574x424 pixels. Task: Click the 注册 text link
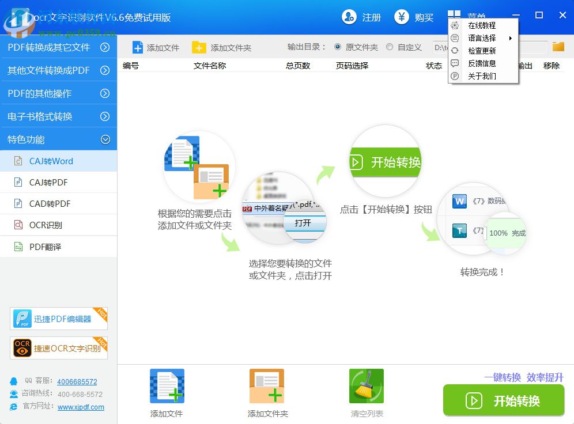tap(372, 17)
